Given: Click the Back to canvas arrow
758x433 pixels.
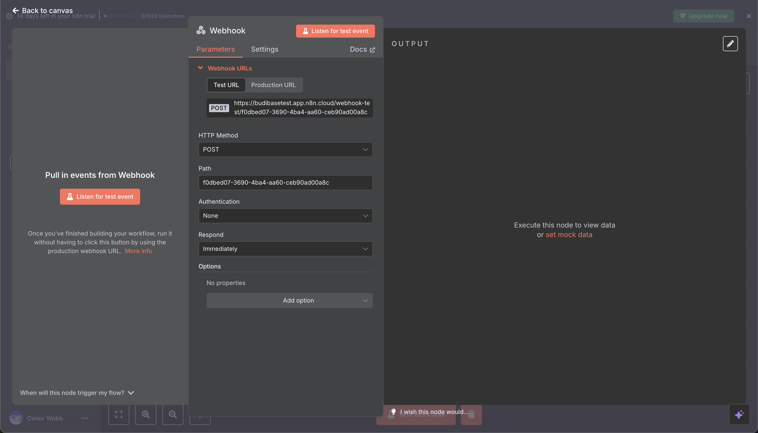Looking at the screenshot, I should [16, 11].
